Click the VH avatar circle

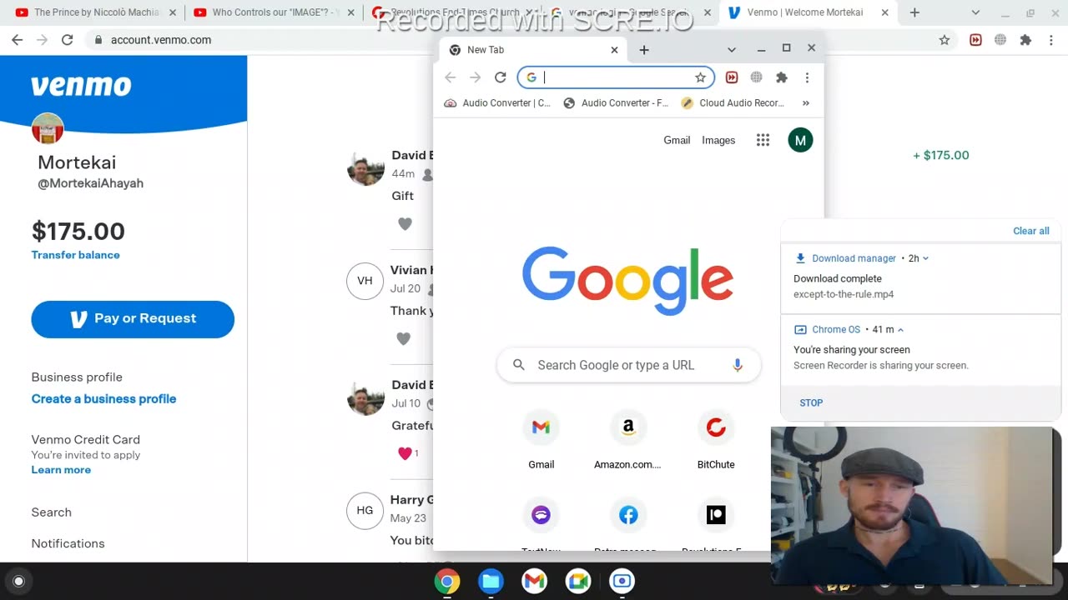click(x=365, y=281)
